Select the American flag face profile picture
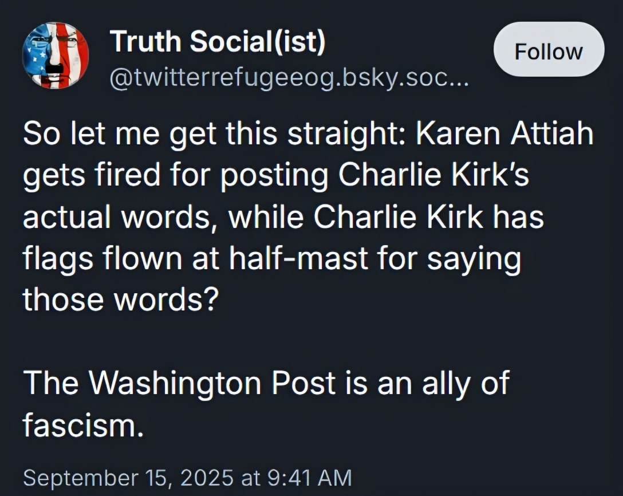 pos(56,54)
